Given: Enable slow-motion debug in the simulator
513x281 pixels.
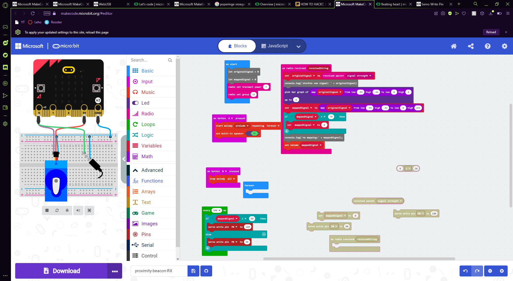Looking at the screenshot, I should click(x=67, y=210).
